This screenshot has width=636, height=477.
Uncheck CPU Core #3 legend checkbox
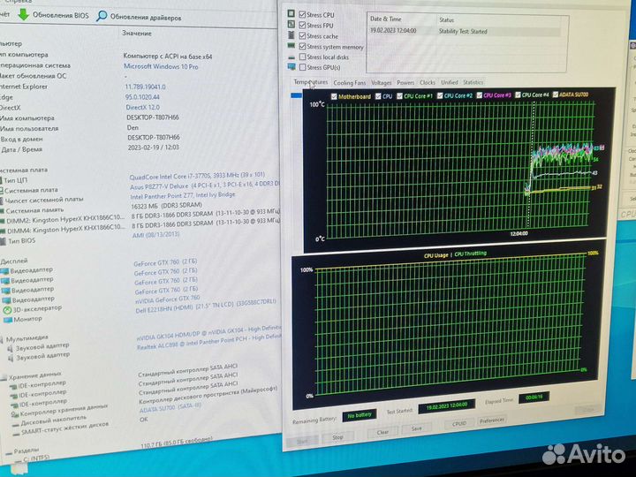point(479,95)
